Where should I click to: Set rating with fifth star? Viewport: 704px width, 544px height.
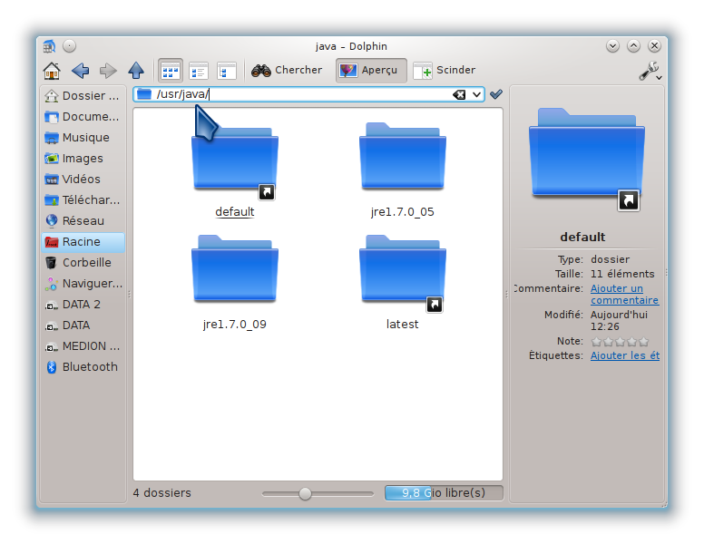pyautogui.click(x=643, y=342)
